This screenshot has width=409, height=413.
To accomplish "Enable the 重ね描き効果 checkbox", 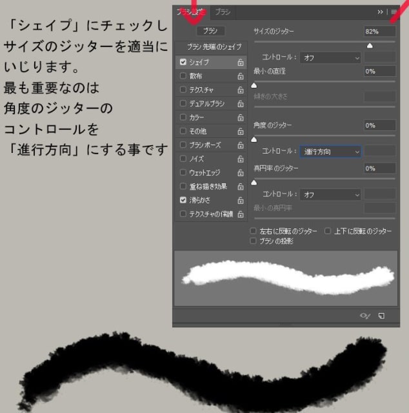I will click(x=183, y=186).
